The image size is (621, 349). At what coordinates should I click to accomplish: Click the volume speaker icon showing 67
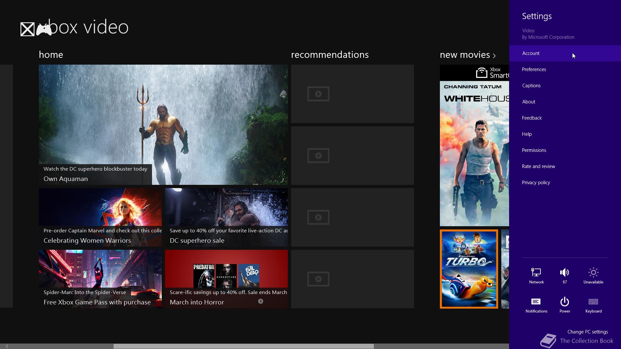565,272
